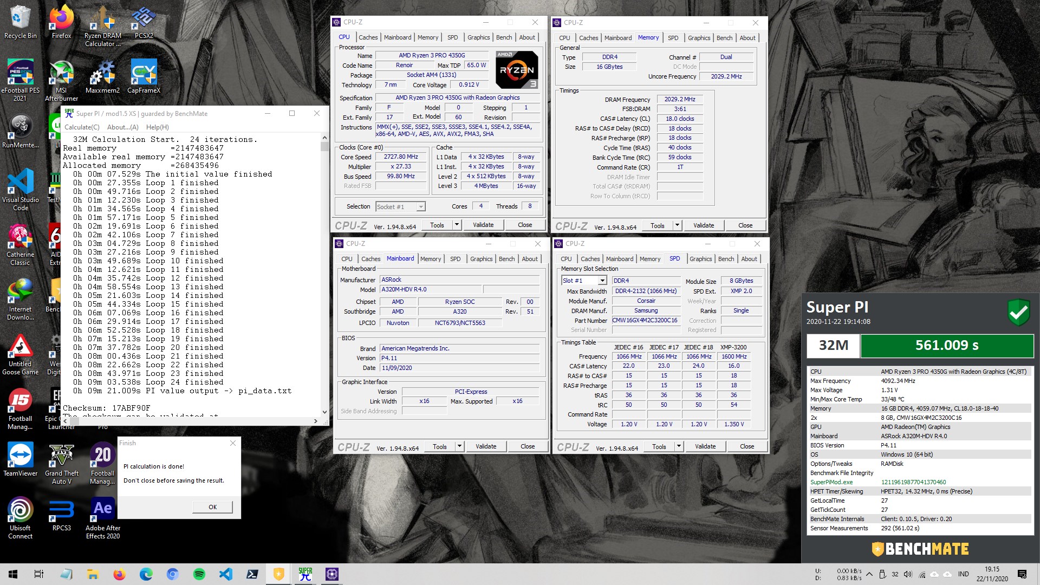Click the 561.009 s result bar

click(x=947, y=346)
